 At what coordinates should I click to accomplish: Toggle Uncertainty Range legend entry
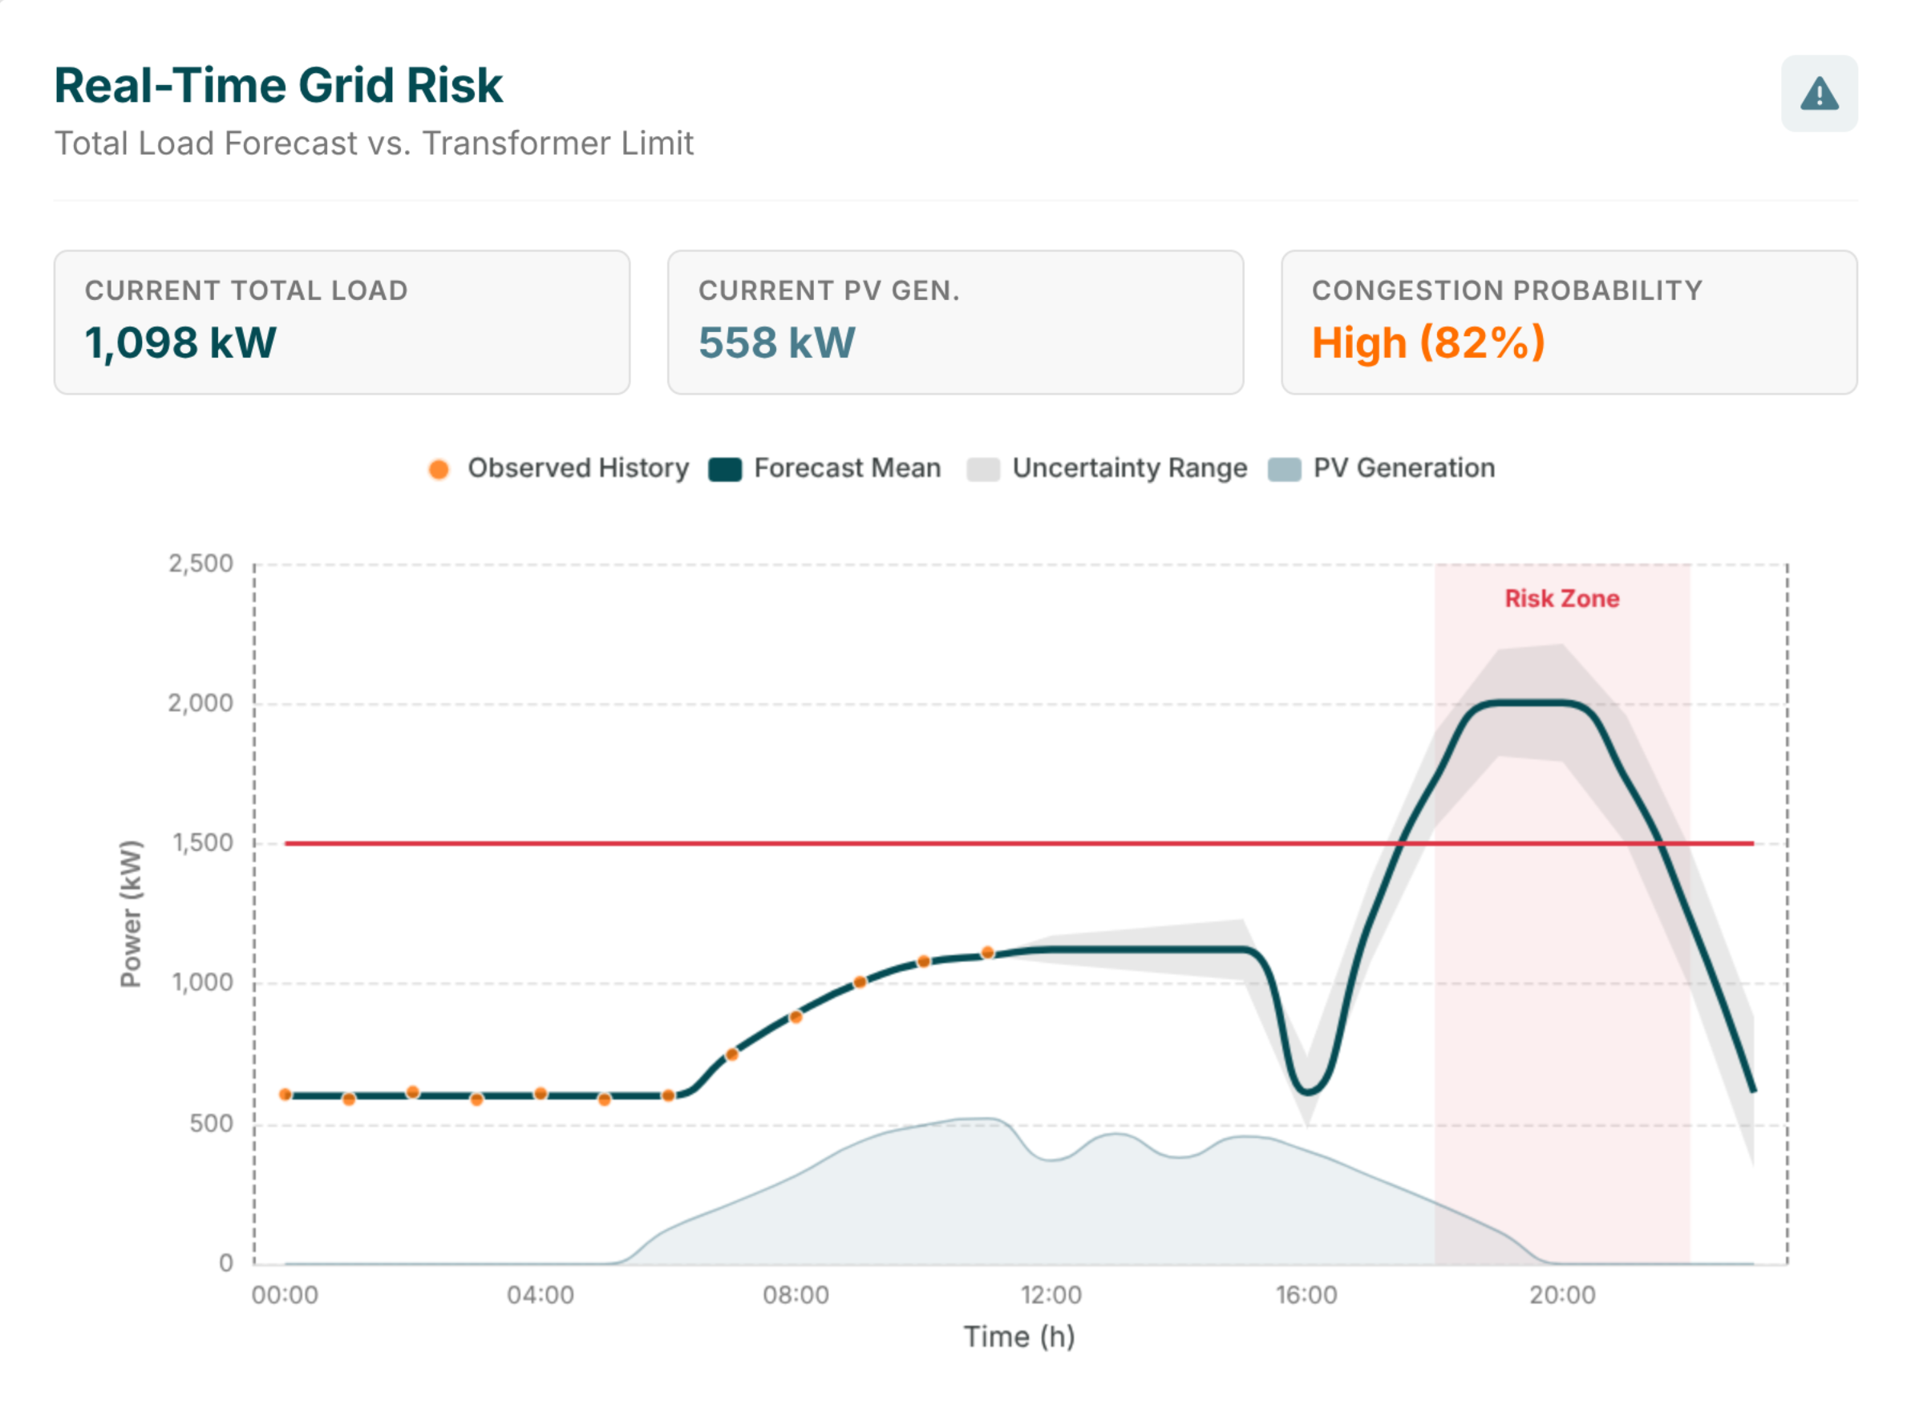point(1129,468)
